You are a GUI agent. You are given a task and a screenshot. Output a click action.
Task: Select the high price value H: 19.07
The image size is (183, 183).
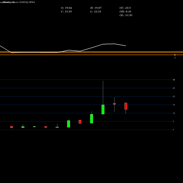coord(96,8)
